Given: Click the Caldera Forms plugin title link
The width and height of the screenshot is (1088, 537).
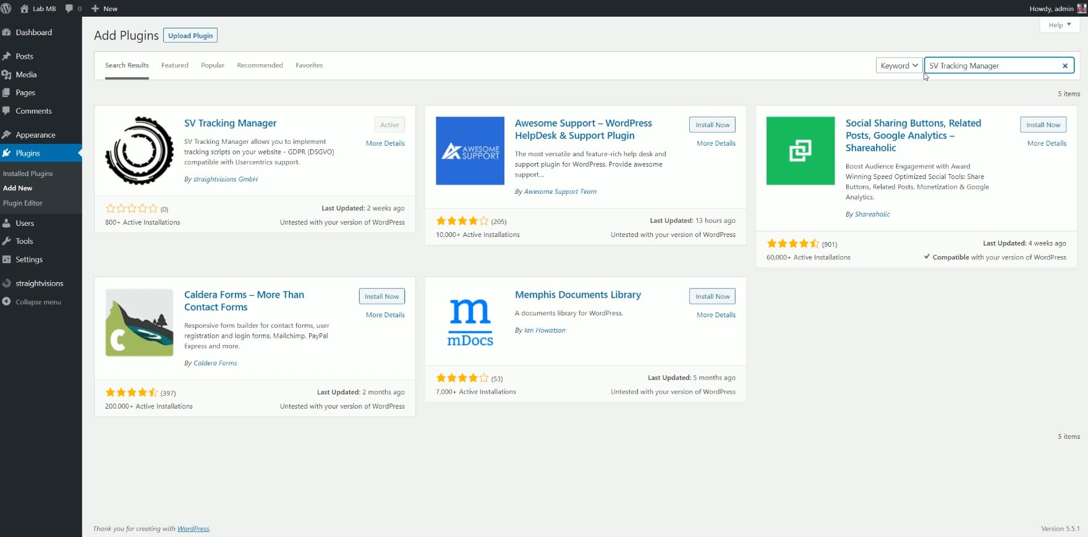Looking at the screenshot, I should tap(244, 301).
